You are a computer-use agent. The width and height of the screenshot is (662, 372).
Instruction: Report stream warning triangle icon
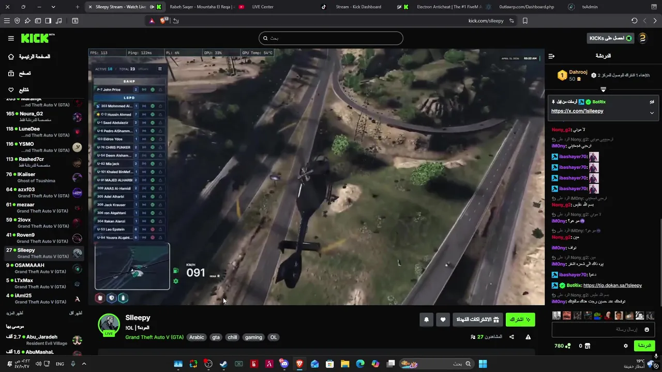pos(528,337)
